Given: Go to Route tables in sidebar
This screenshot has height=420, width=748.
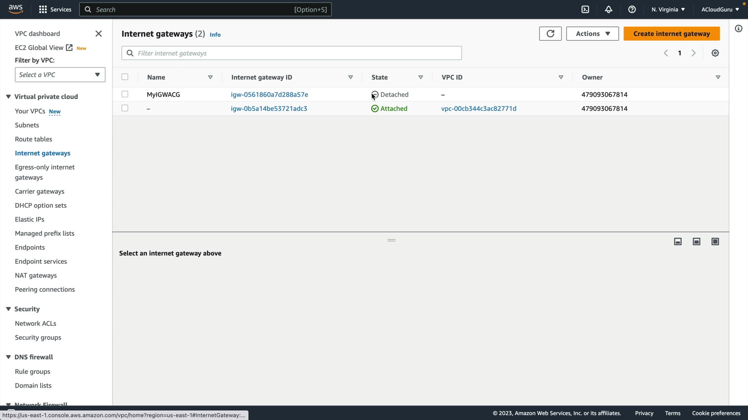Looking at the screenshot, I should tap(34, 139).
